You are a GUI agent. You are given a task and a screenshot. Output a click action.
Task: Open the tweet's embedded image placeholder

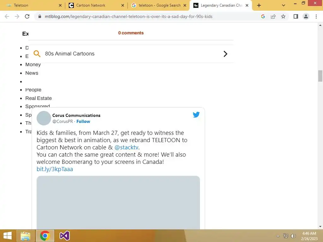(118, 203)
